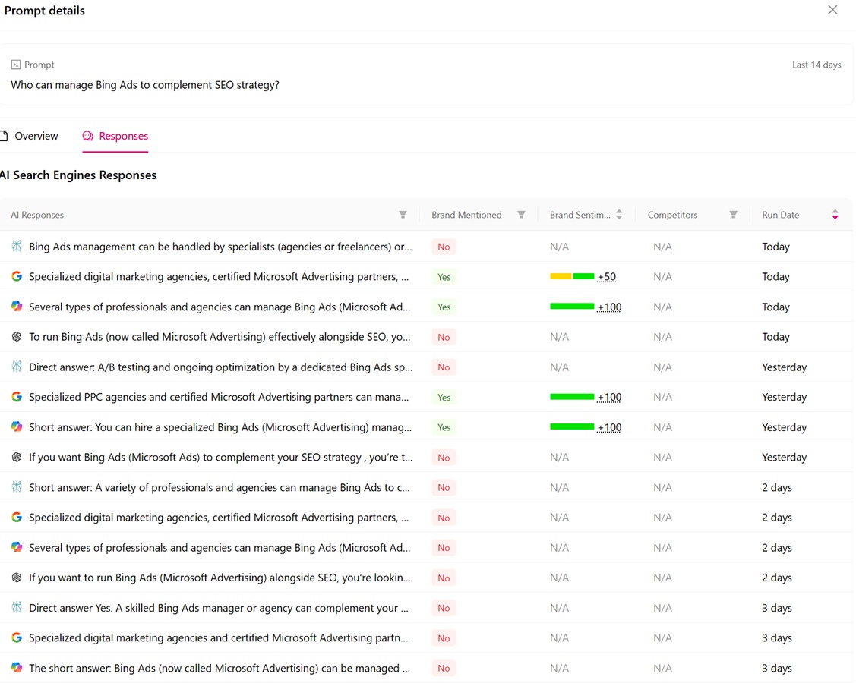
Task: Click 'No' badge on 'Bing Ads management' row
Action: [x=444, y=247]
